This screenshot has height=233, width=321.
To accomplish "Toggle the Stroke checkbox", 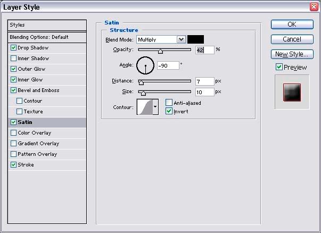I will pos(13,165).
